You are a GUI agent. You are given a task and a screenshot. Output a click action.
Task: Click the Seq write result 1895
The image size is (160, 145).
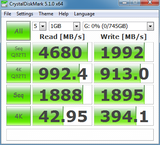(x=124, y=95)
